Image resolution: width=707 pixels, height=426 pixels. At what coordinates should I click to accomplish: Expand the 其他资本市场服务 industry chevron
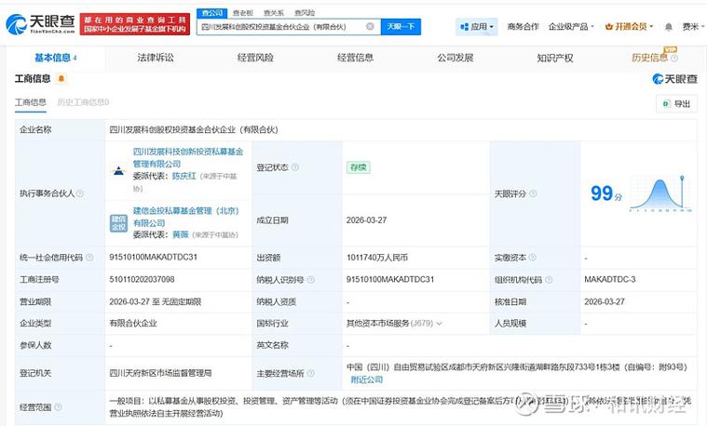tap(439, 324)
